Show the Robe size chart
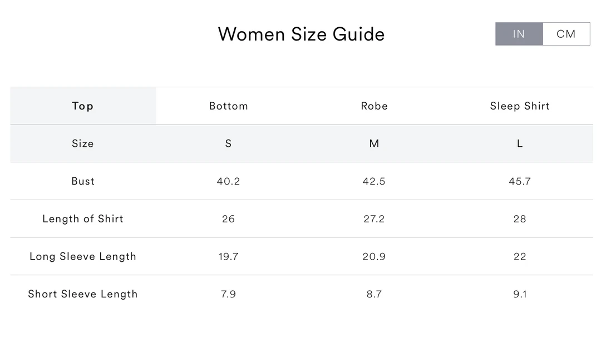The image size is (601, 338). coord(374,106)
